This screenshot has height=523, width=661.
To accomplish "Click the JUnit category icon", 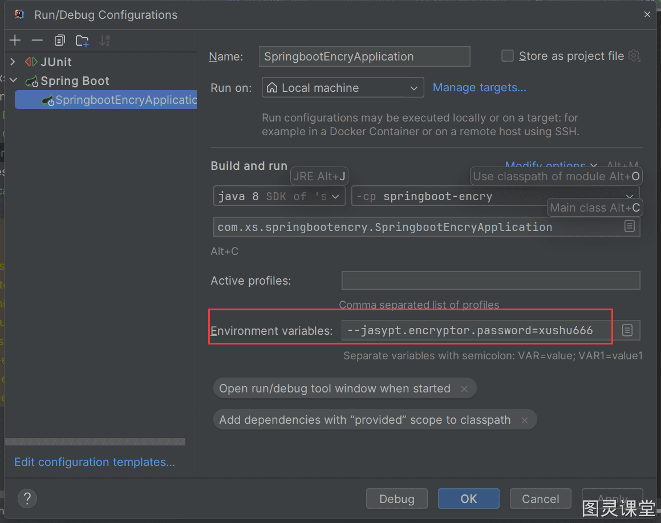I will pyautogui.click(x=31, y=62).
